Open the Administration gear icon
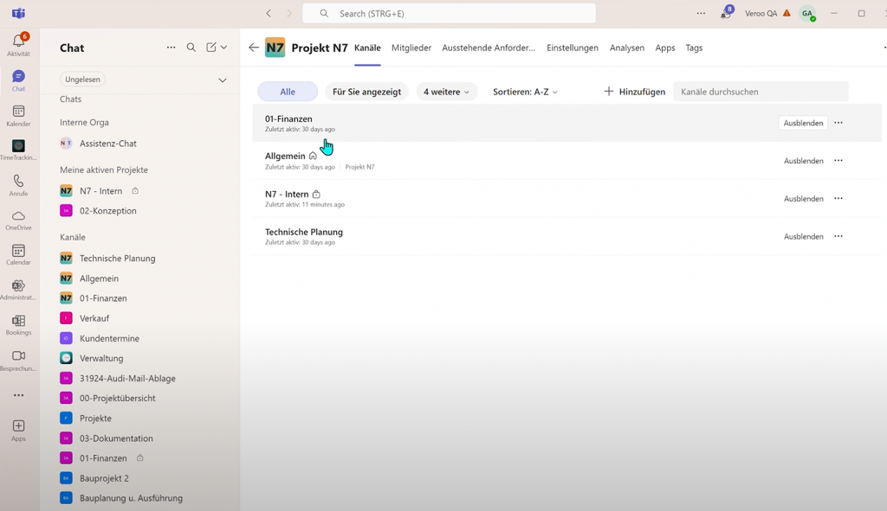 19,285
